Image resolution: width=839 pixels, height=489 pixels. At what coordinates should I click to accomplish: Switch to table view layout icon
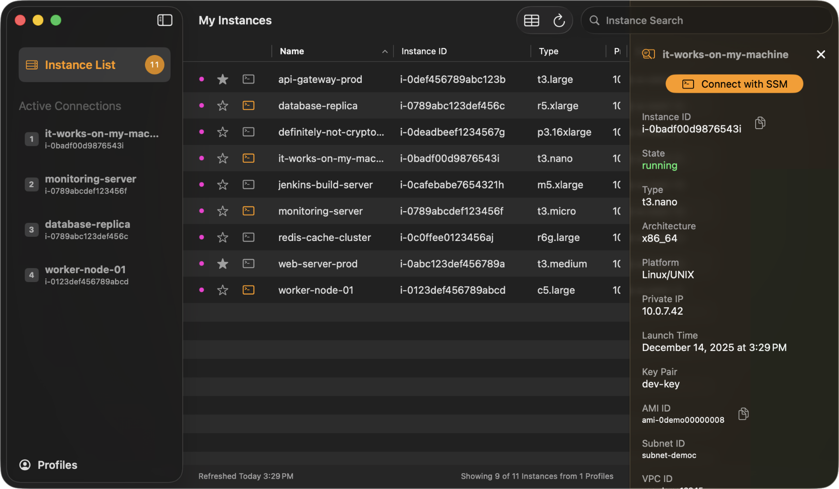pos(531,21)
